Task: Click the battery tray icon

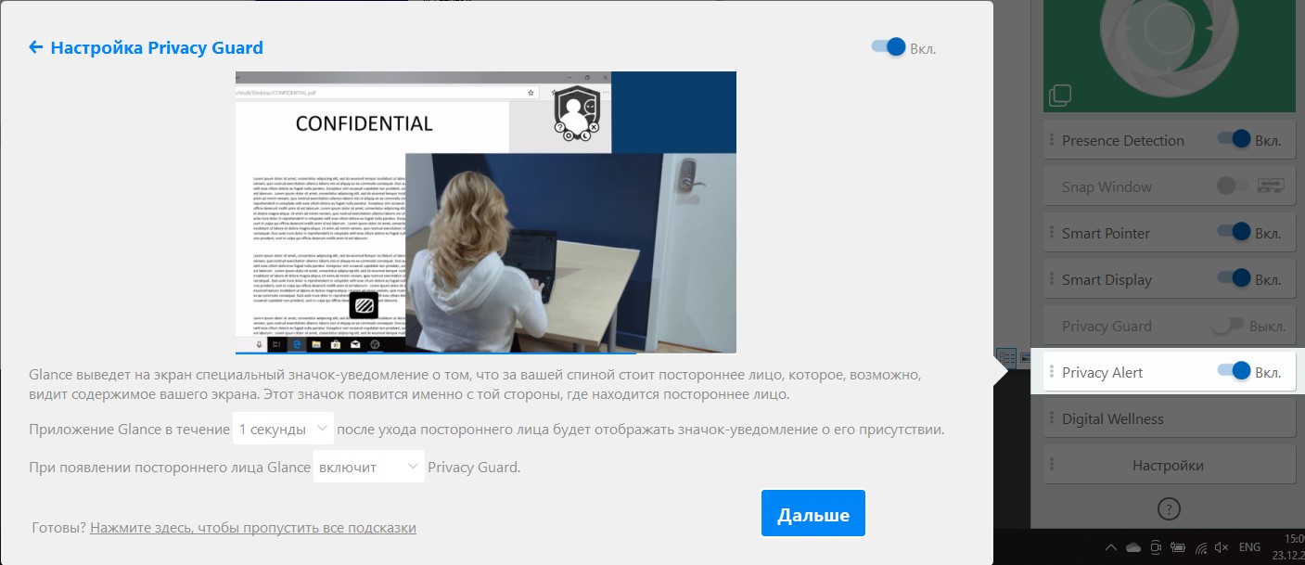Action: pos(1178,547)
